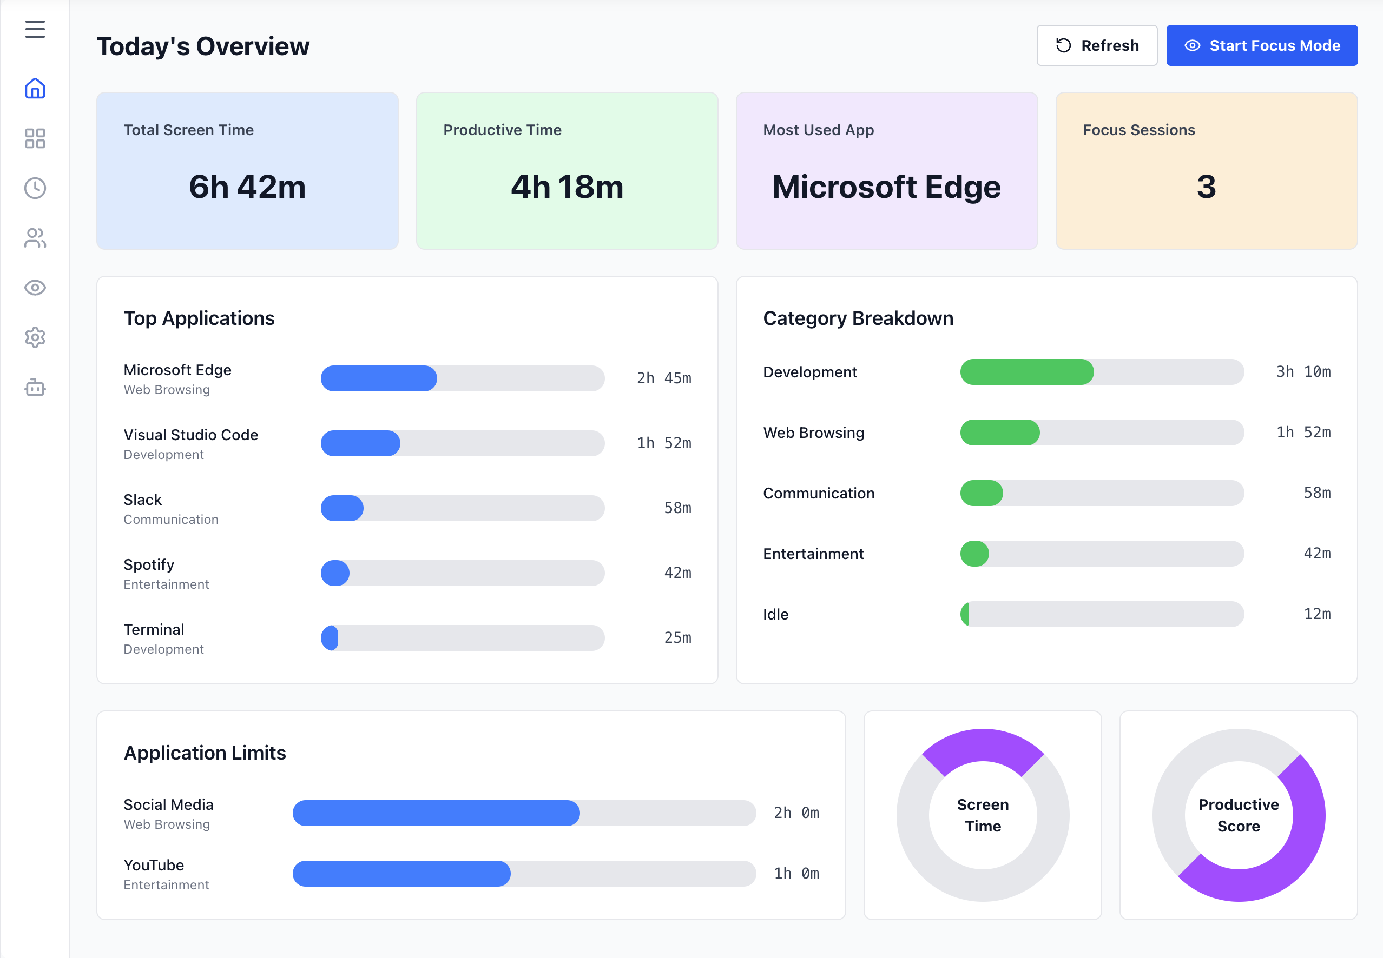Select the eye monitoring icon in sidebar
1383x958 pixels.
click(x=34, y=288)
